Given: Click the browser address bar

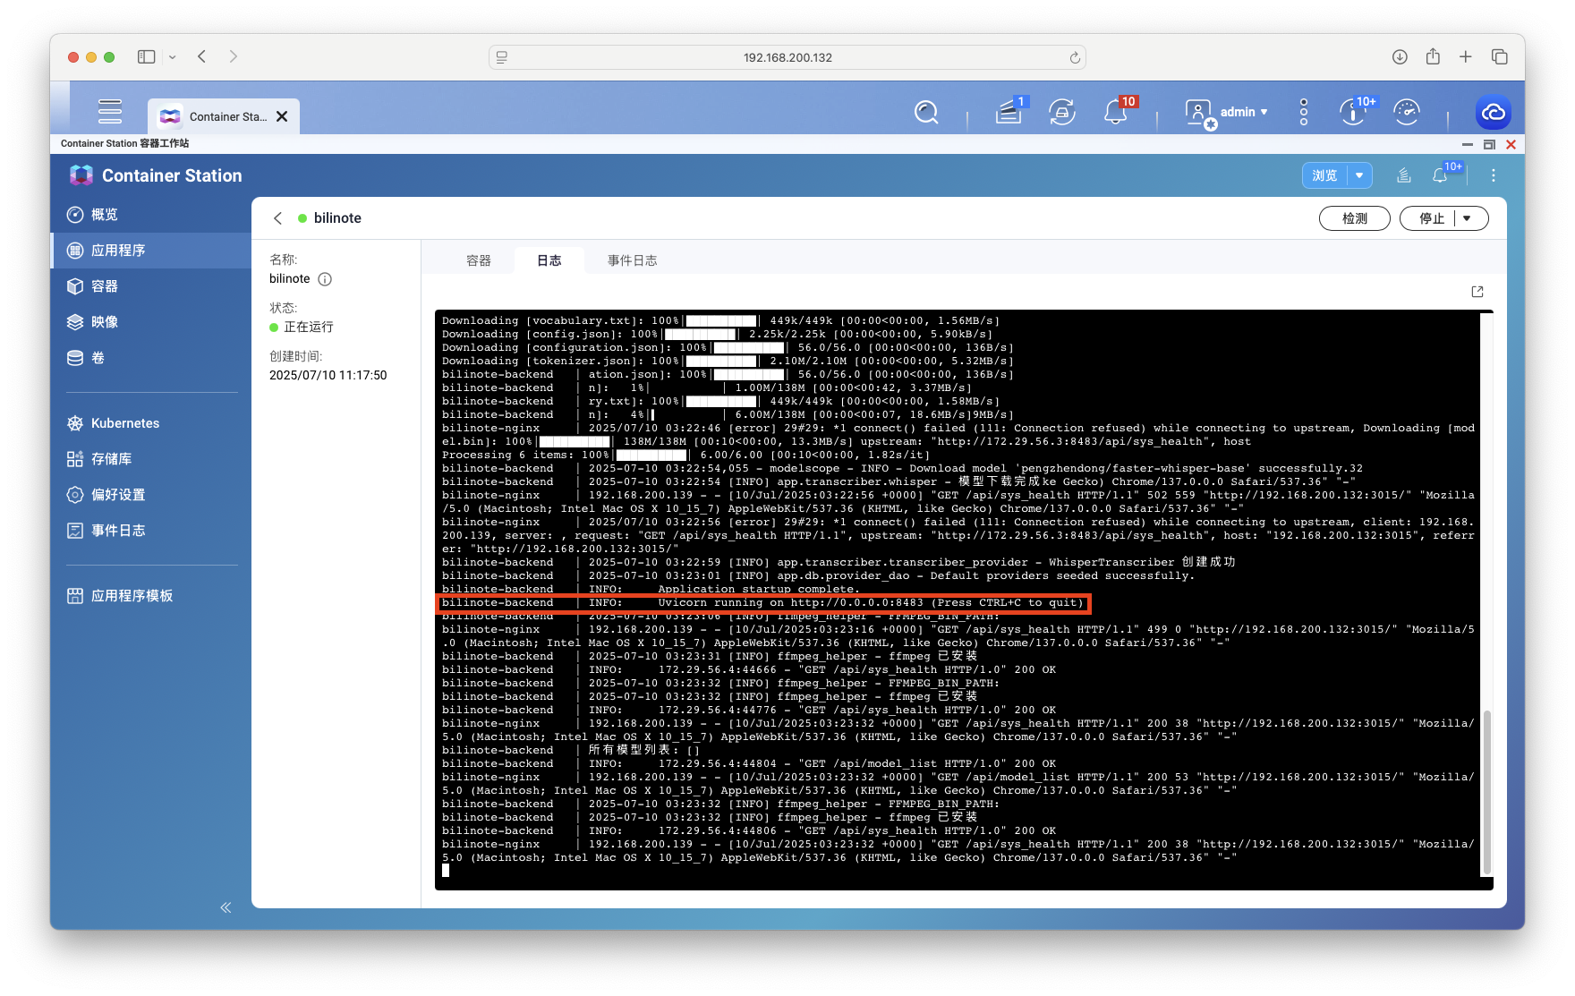Looking at the screenshot, I should pos(787,57).
